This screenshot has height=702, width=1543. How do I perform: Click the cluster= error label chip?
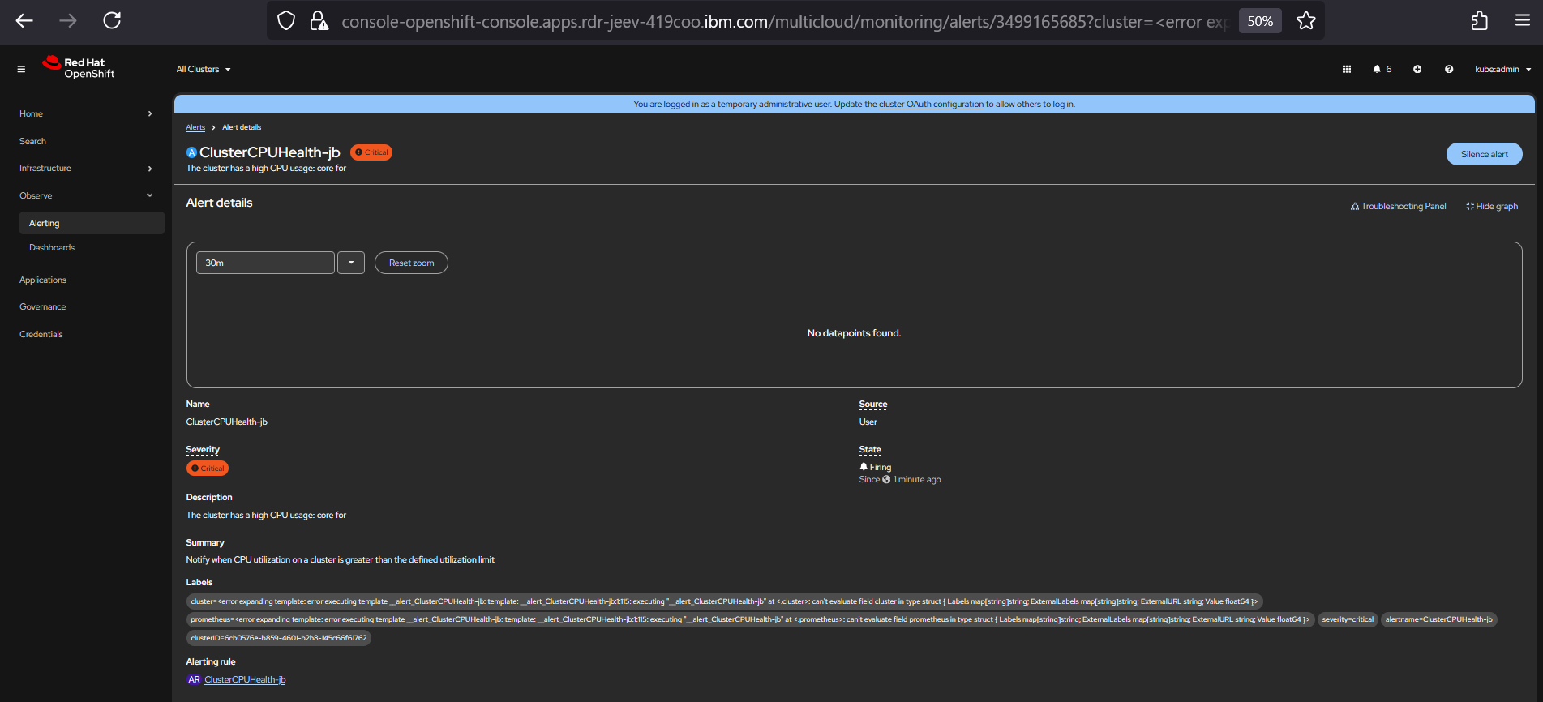[725, 601]
